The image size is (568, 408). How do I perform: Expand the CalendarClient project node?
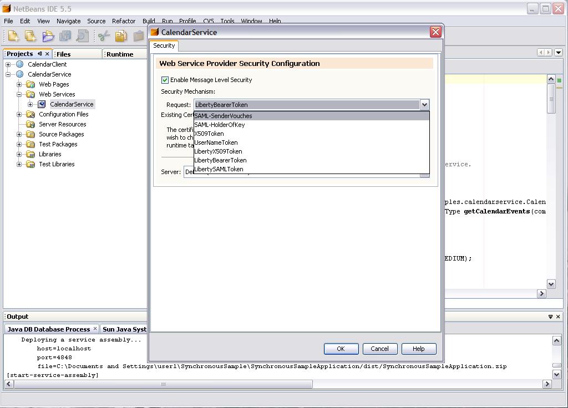pos(8,64)
